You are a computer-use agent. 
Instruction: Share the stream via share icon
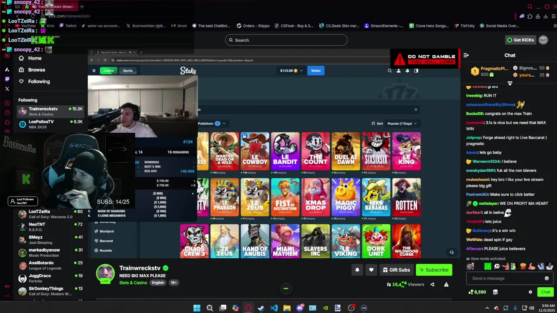click(432, 284)
